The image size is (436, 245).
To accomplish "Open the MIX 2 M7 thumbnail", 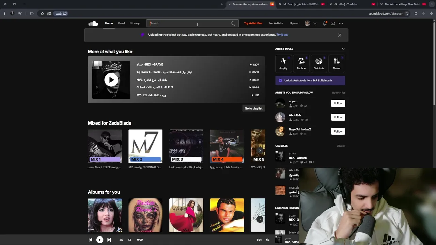I will (145, 146).
